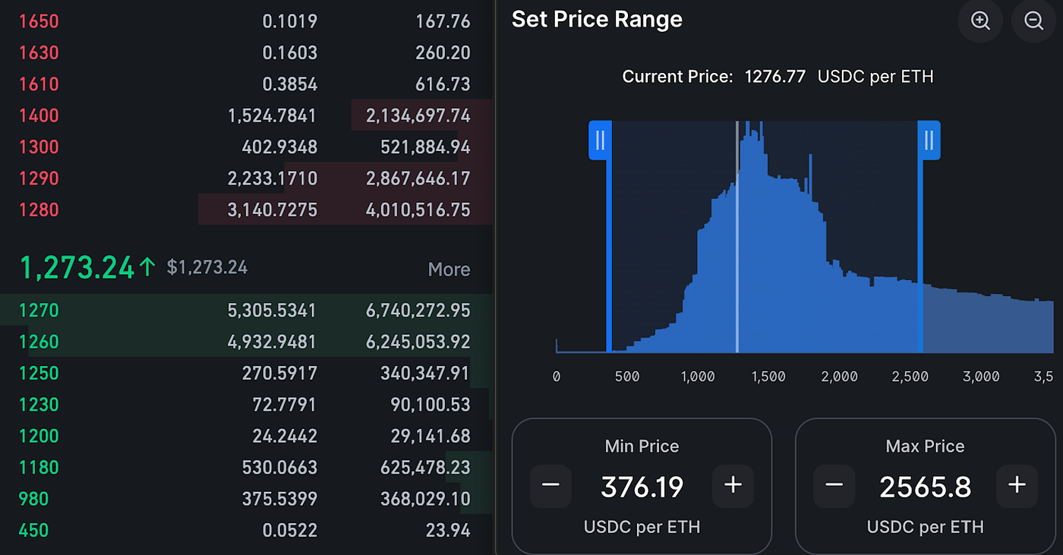Viewport: 1063px width, 555px height.
Task: Click the plus button under Max Price
Action: coord(1016,486)
